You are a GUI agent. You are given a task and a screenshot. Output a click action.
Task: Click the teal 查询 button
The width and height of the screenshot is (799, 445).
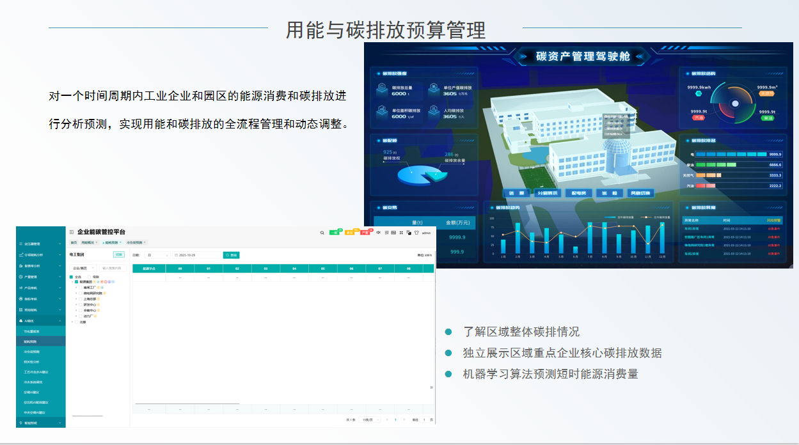[x=231, y=255]
